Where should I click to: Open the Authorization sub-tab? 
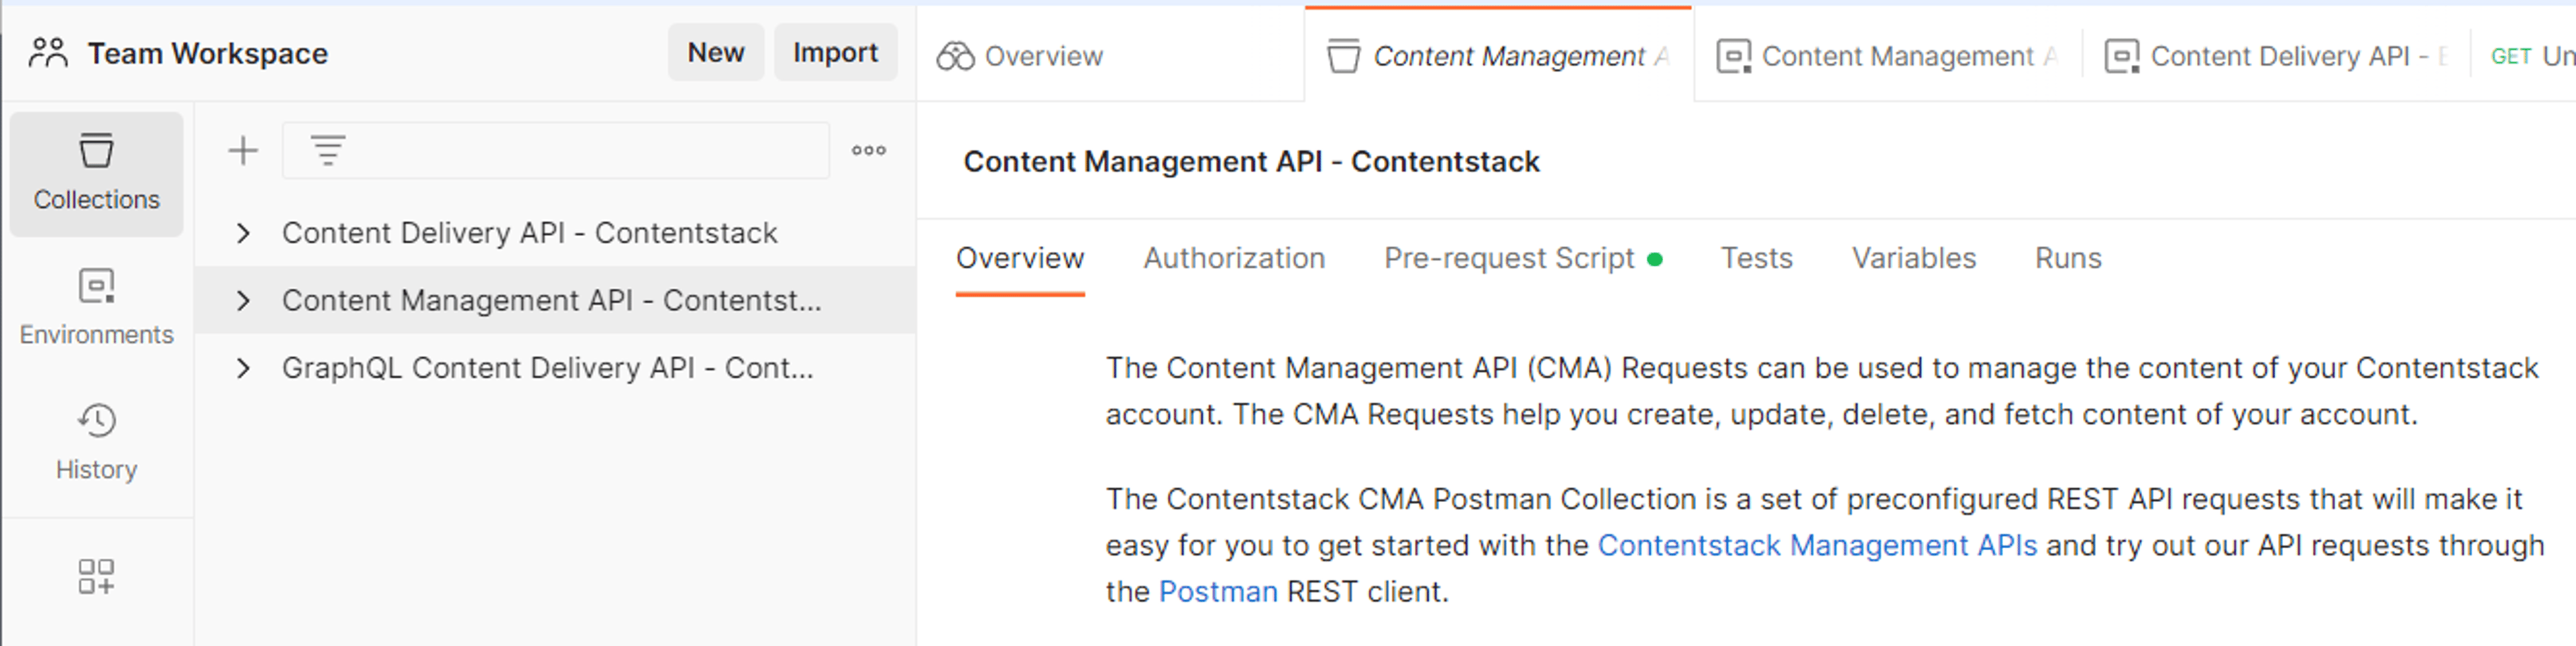[1234, 259]
